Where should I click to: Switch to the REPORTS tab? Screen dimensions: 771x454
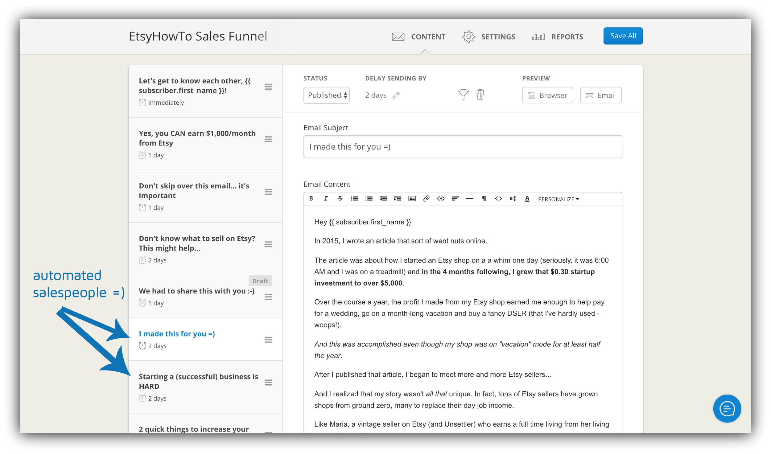click(558, 37)
